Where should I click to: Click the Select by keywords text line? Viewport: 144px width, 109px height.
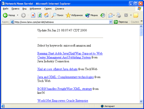tap(64, 46)
